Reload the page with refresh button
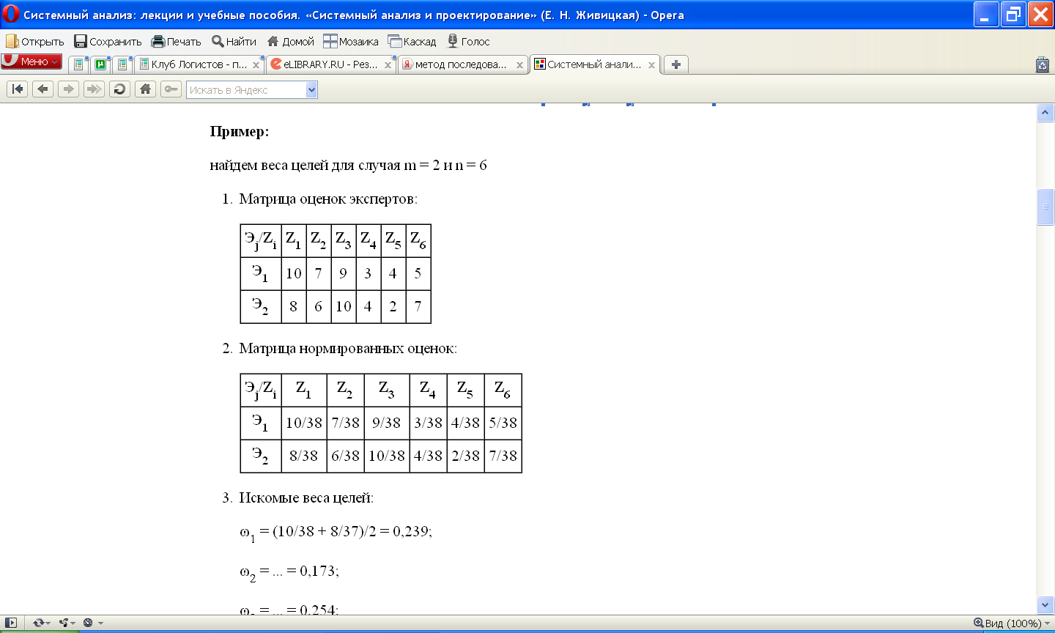Viewport: 1055px width, 633px height. pyautogui.click(x=120, y=89)
